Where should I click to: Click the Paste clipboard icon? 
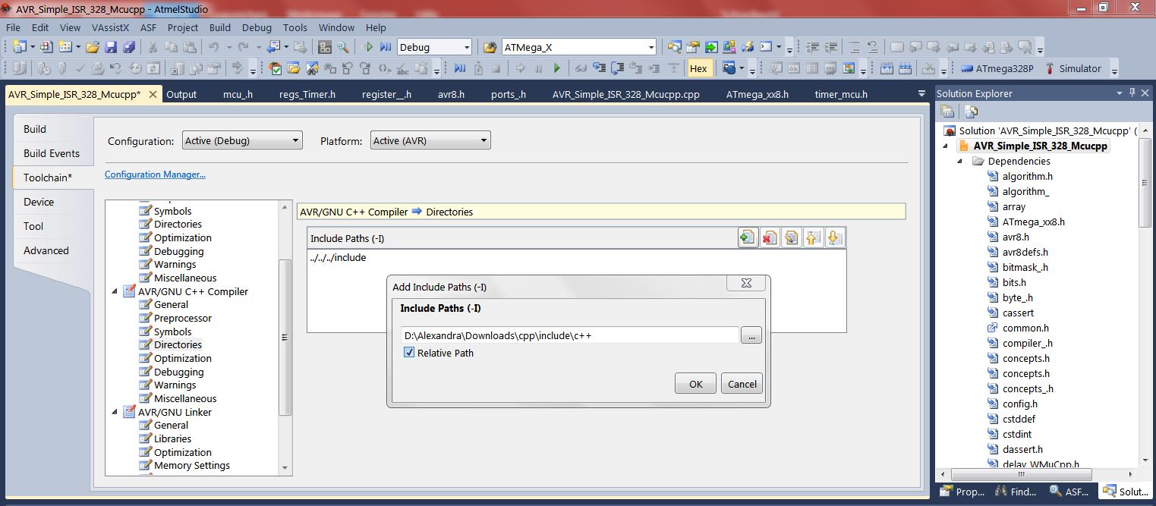191,47
